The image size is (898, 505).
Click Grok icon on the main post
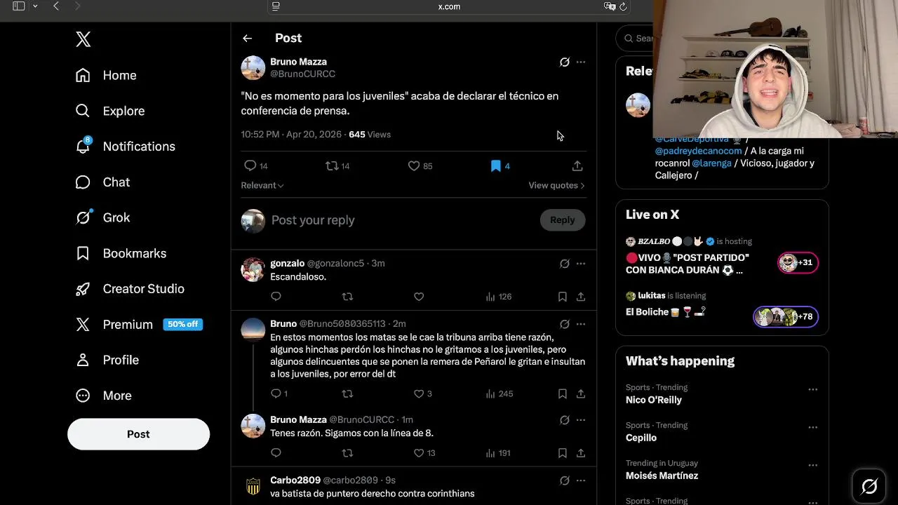565,62
